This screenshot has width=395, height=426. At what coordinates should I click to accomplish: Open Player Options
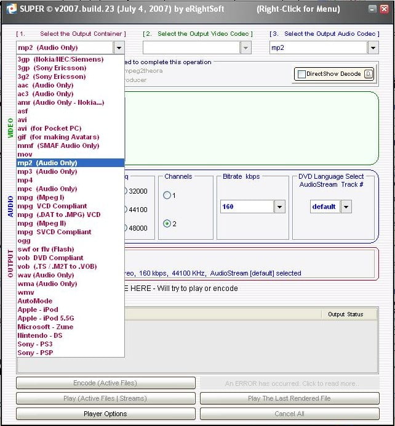[x=106, y=414]
